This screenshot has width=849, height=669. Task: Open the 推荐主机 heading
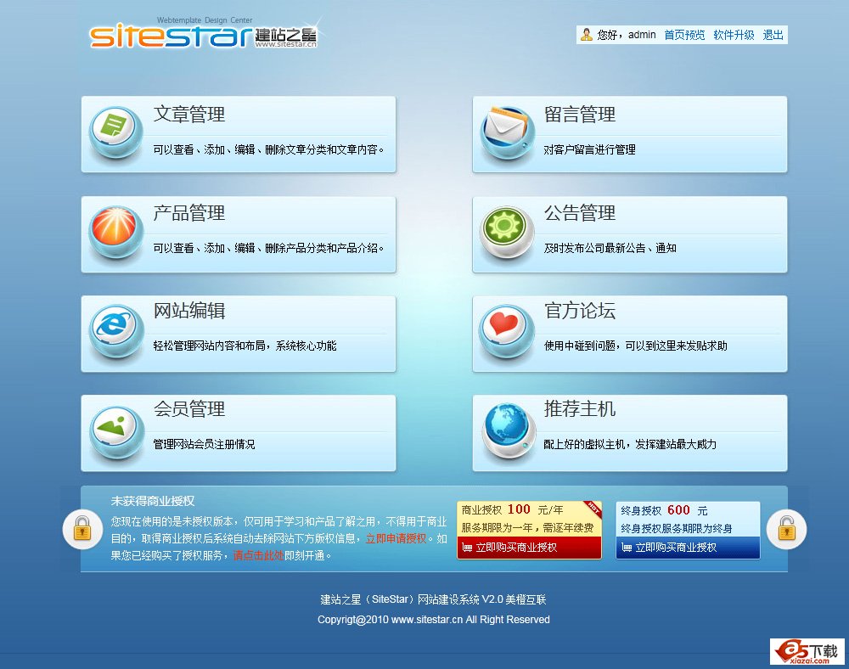580,409
